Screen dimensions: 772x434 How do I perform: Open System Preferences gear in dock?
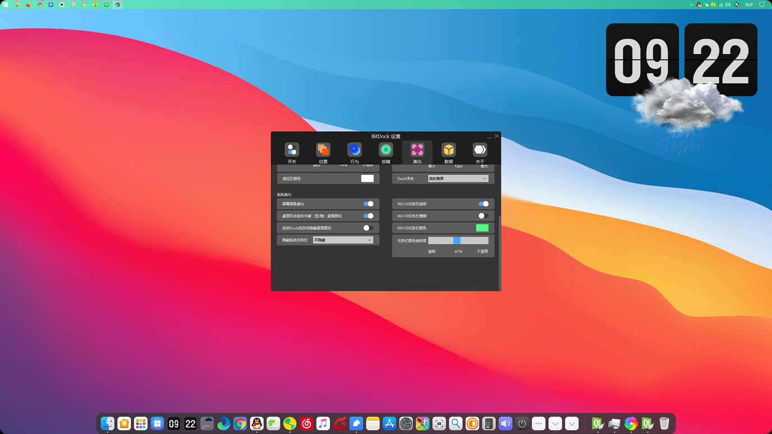[406, 423]
